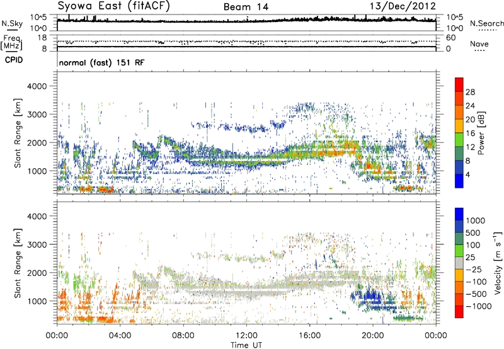The image size is (504, 349).
Task: Click the '20:00' time axis label
Action: 373,336
